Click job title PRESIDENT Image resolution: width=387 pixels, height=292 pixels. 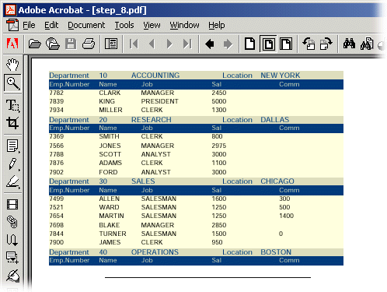pos(159,101)
